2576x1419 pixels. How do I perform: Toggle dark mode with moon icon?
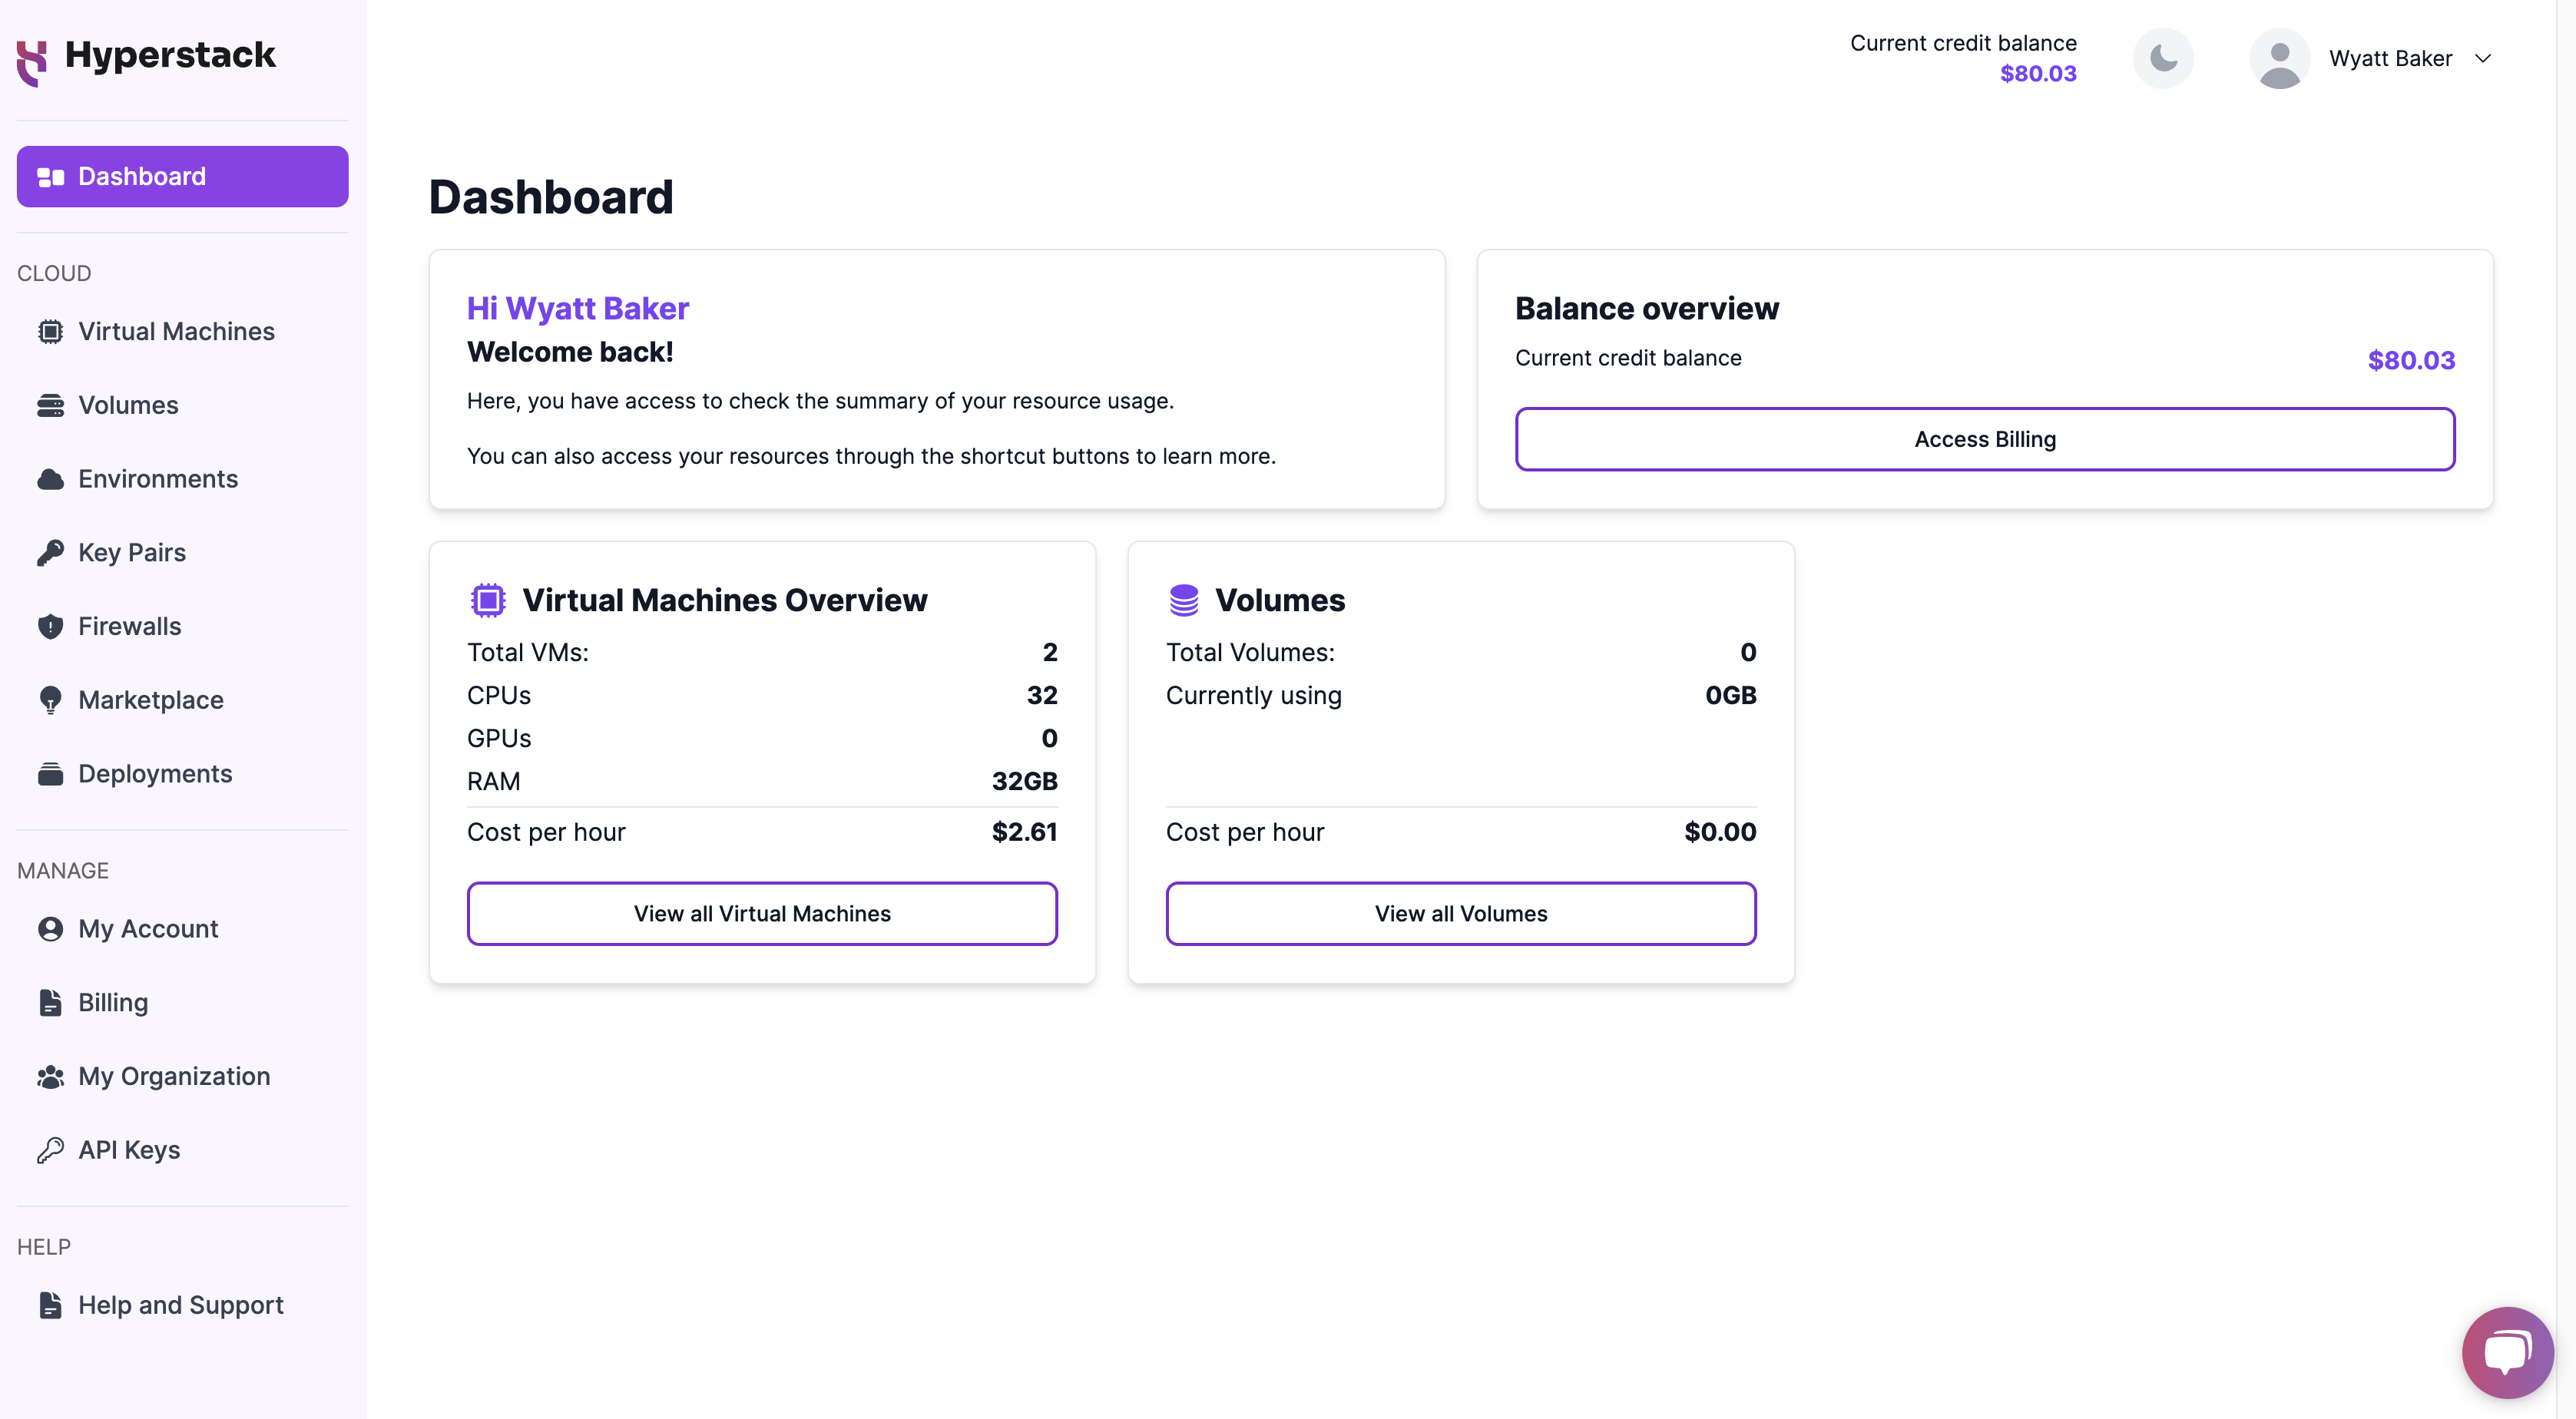(x=2164, y=58)
